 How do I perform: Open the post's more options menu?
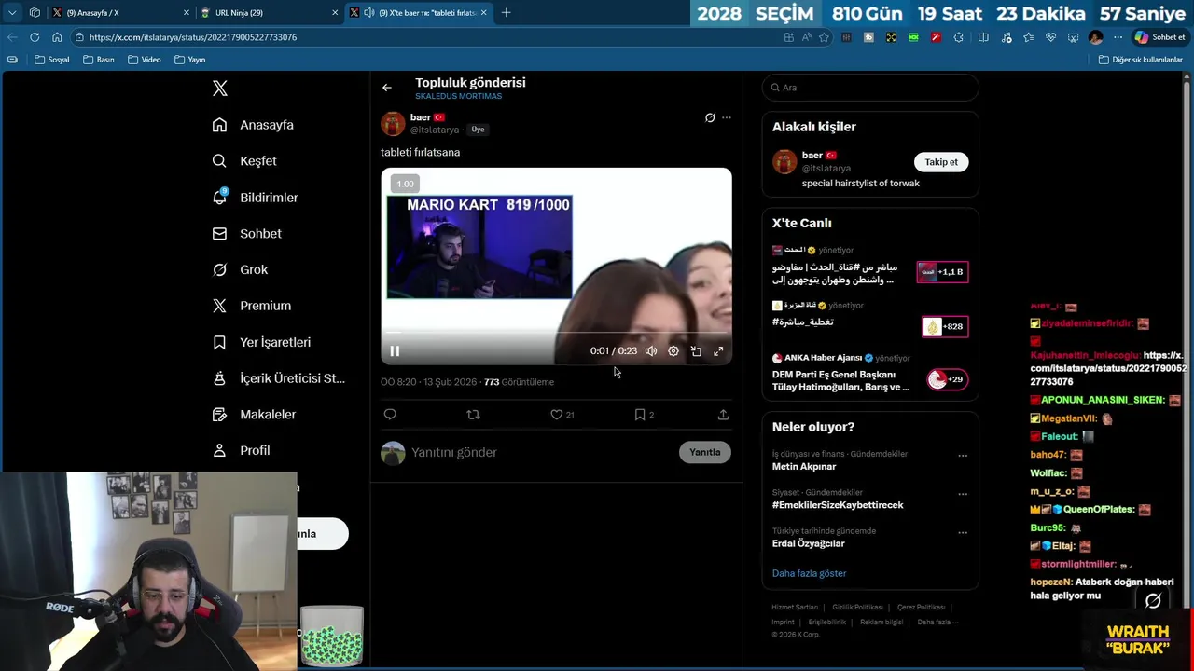727,117
